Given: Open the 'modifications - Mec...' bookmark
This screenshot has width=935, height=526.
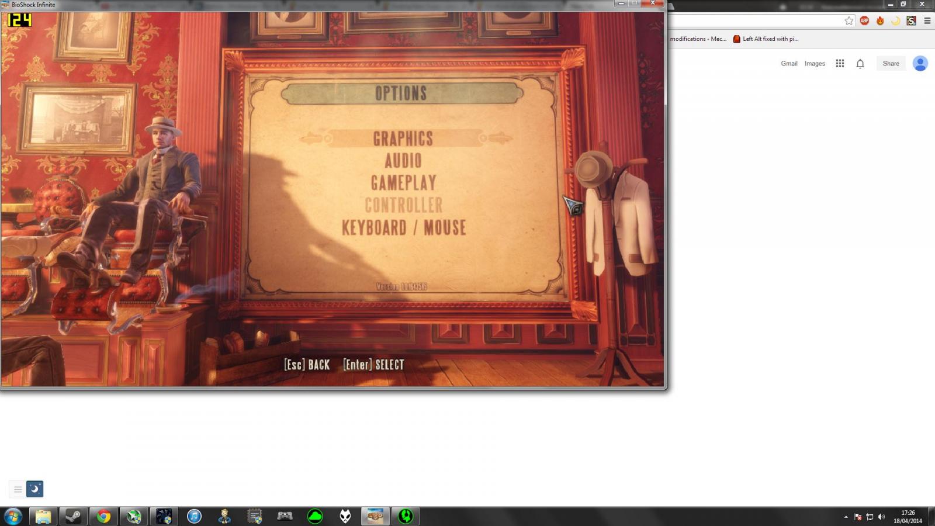Looking at the screenshot, I should [x=698, y=39].
